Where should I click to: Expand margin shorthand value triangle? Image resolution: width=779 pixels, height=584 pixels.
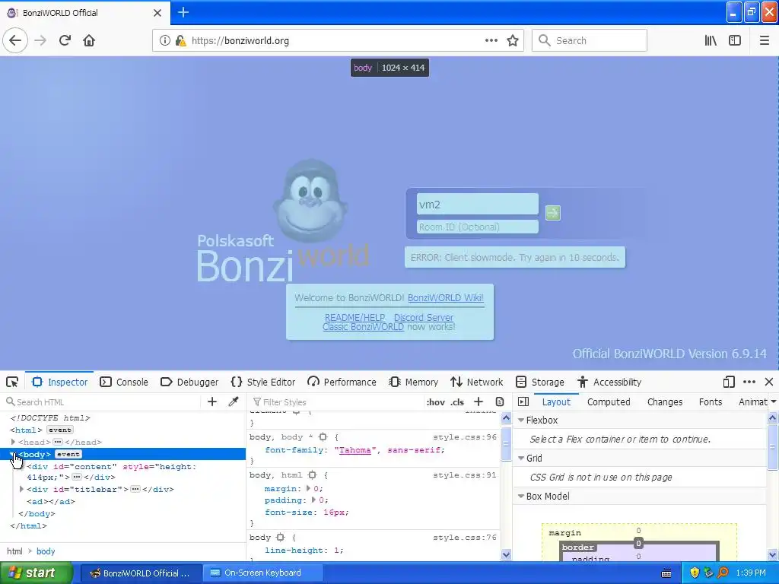pos(309,488)
